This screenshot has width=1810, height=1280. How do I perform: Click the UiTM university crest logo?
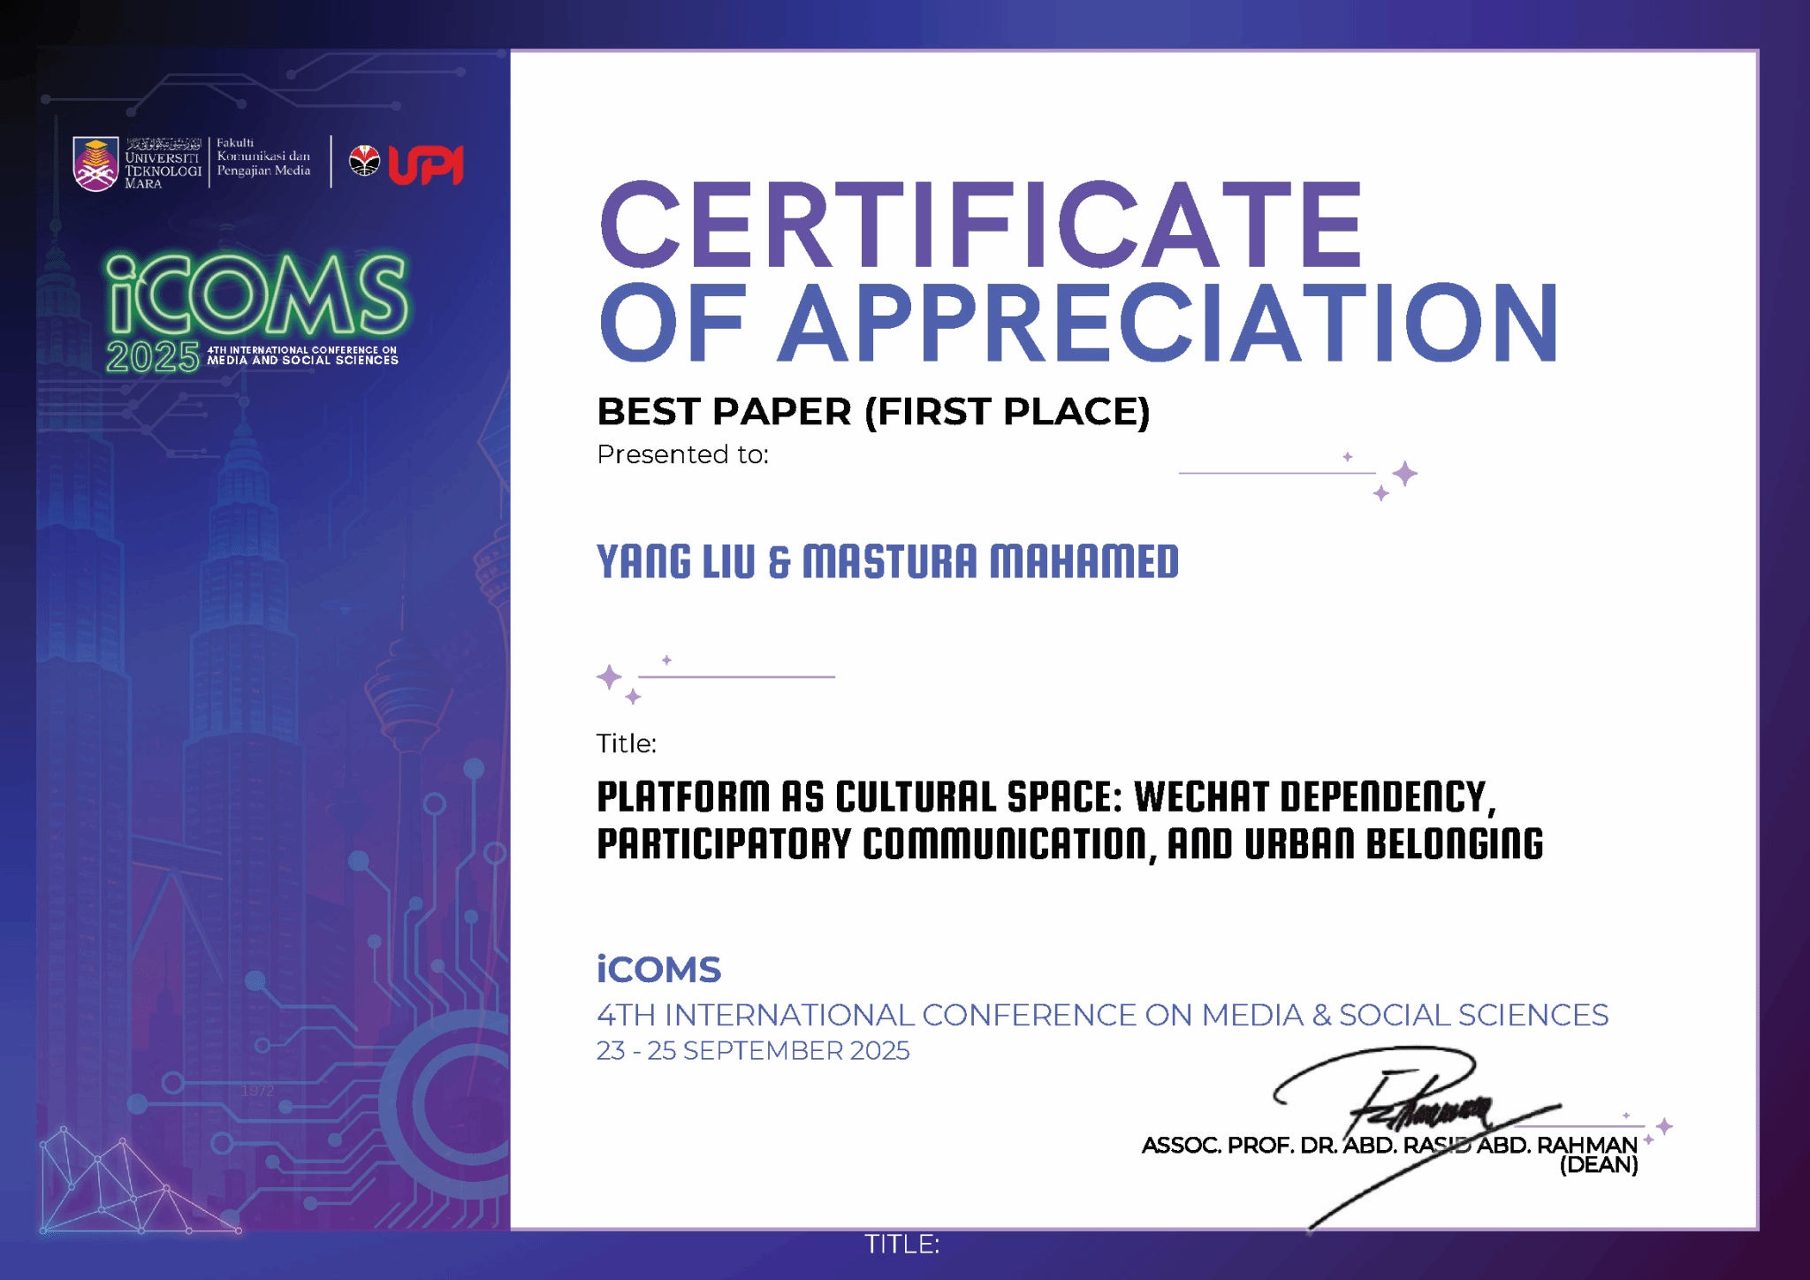pyautogui.click(x=95, y=164)
